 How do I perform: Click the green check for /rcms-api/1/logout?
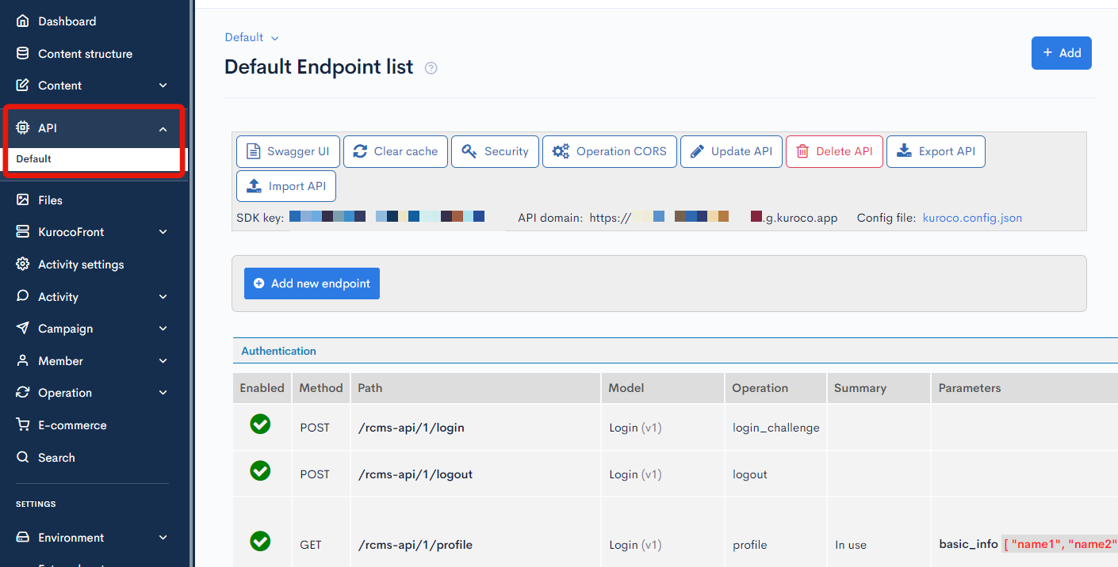[260, 471]
